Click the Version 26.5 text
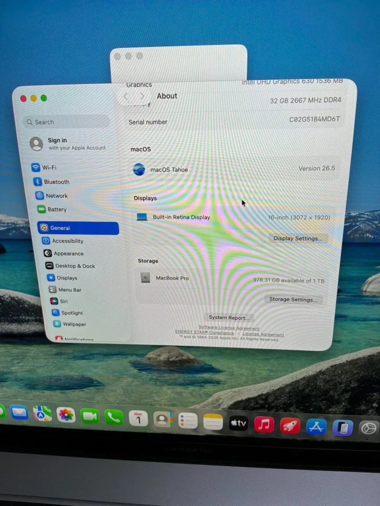Viewport: 380px width, 506px height. pos(317,168)
